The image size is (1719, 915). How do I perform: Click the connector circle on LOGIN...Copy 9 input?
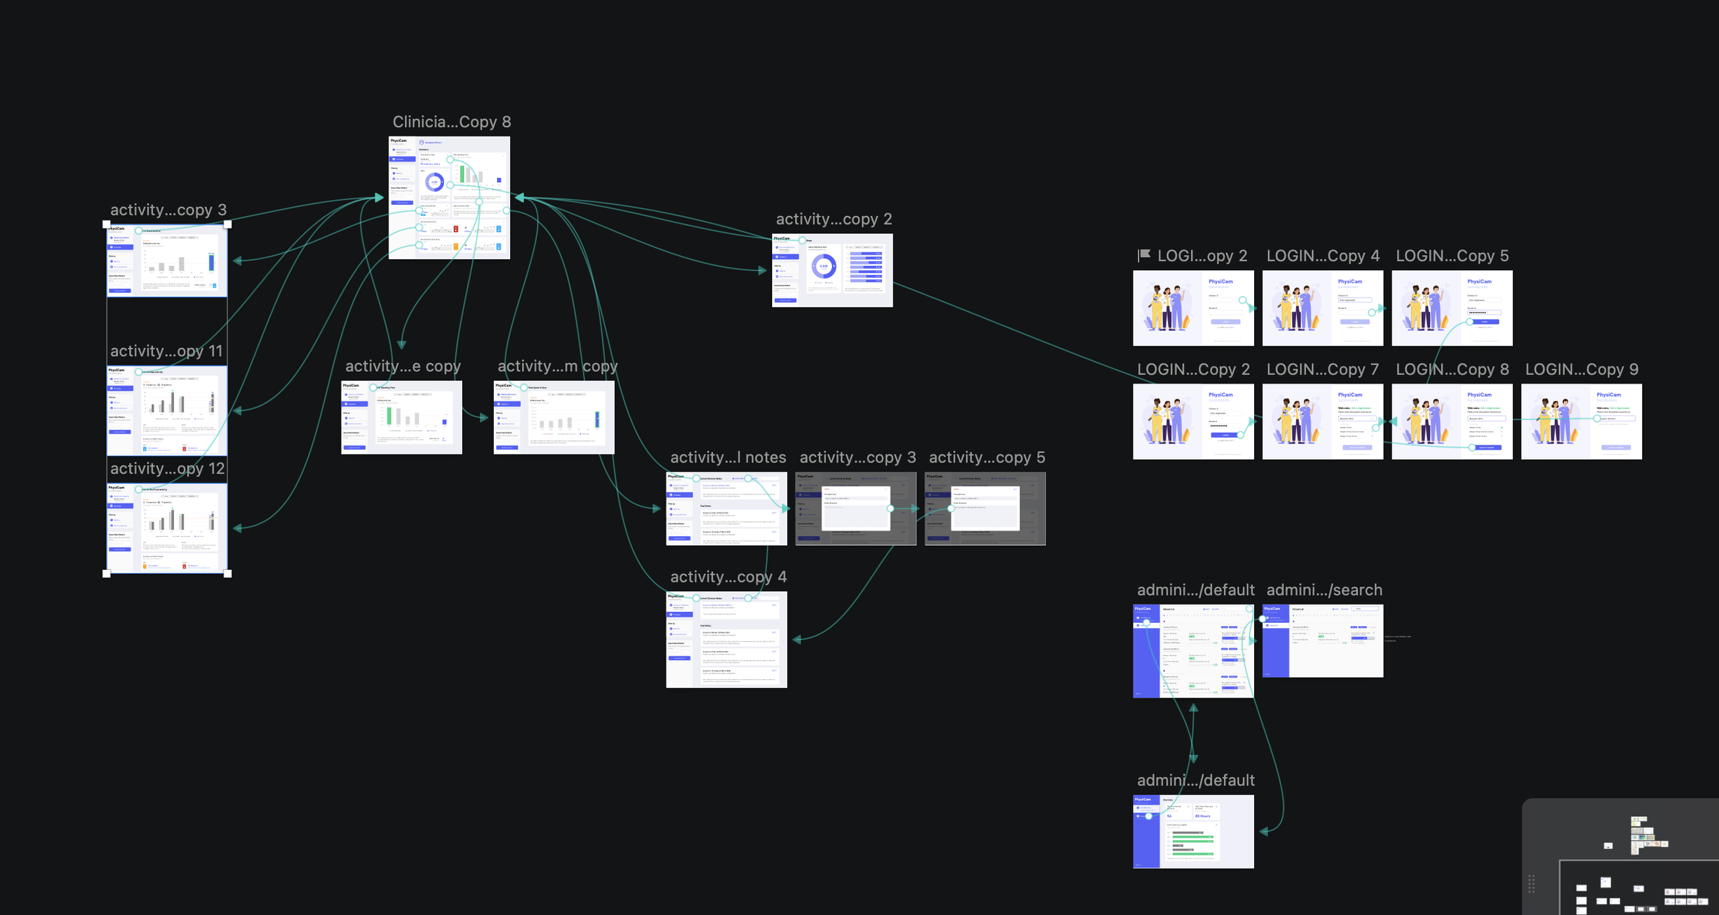[x=1597, y=418]
